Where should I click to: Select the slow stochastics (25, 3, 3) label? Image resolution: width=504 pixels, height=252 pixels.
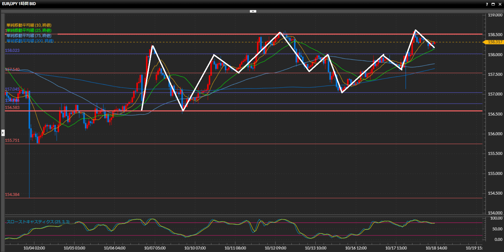coord(38,222)
